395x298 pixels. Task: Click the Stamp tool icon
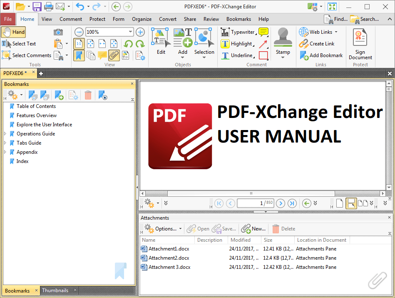click(x=283, y=38)
